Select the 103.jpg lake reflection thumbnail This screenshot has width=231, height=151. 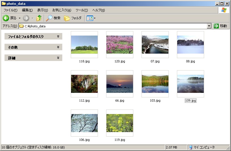click(155, 84)
